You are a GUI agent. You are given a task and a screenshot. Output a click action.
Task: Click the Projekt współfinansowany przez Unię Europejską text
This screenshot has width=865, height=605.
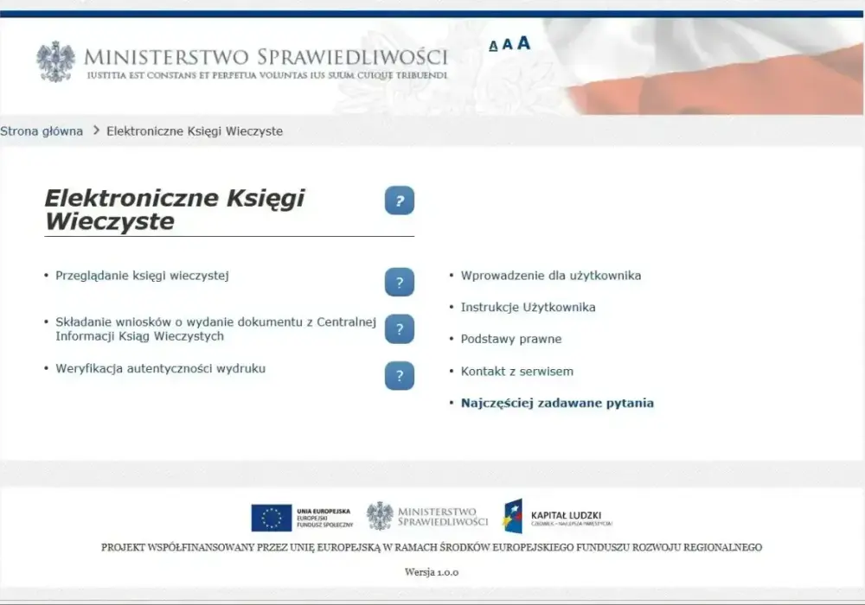[x=432, y=547]
